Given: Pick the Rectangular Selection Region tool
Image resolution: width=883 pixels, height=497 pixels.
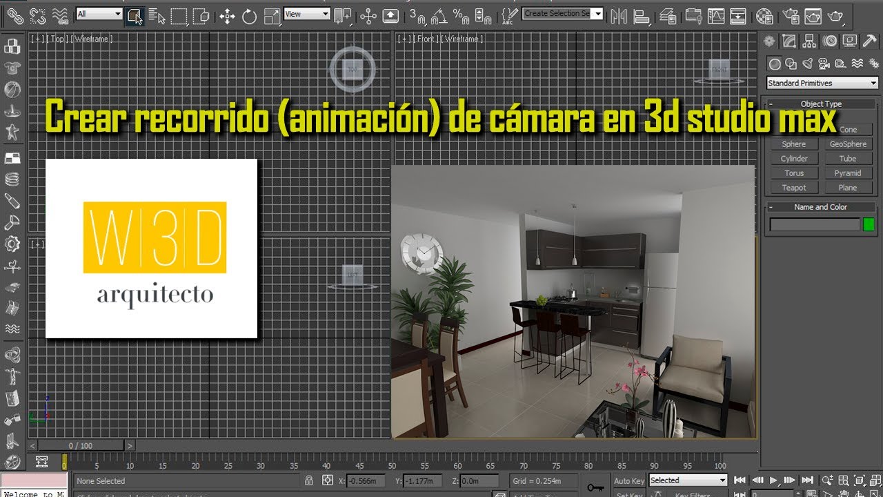Looking at the screenshot, I should [x=179, y=15].
